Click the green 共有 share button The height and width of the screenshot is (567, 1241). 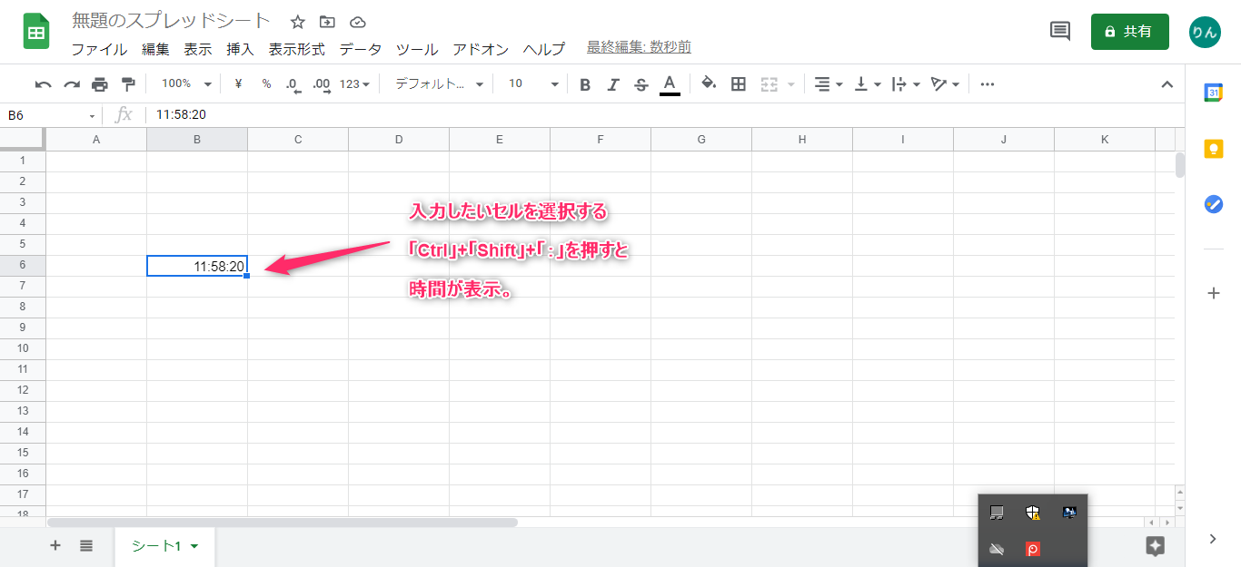pyautogui.click(x=1129, y=32)
